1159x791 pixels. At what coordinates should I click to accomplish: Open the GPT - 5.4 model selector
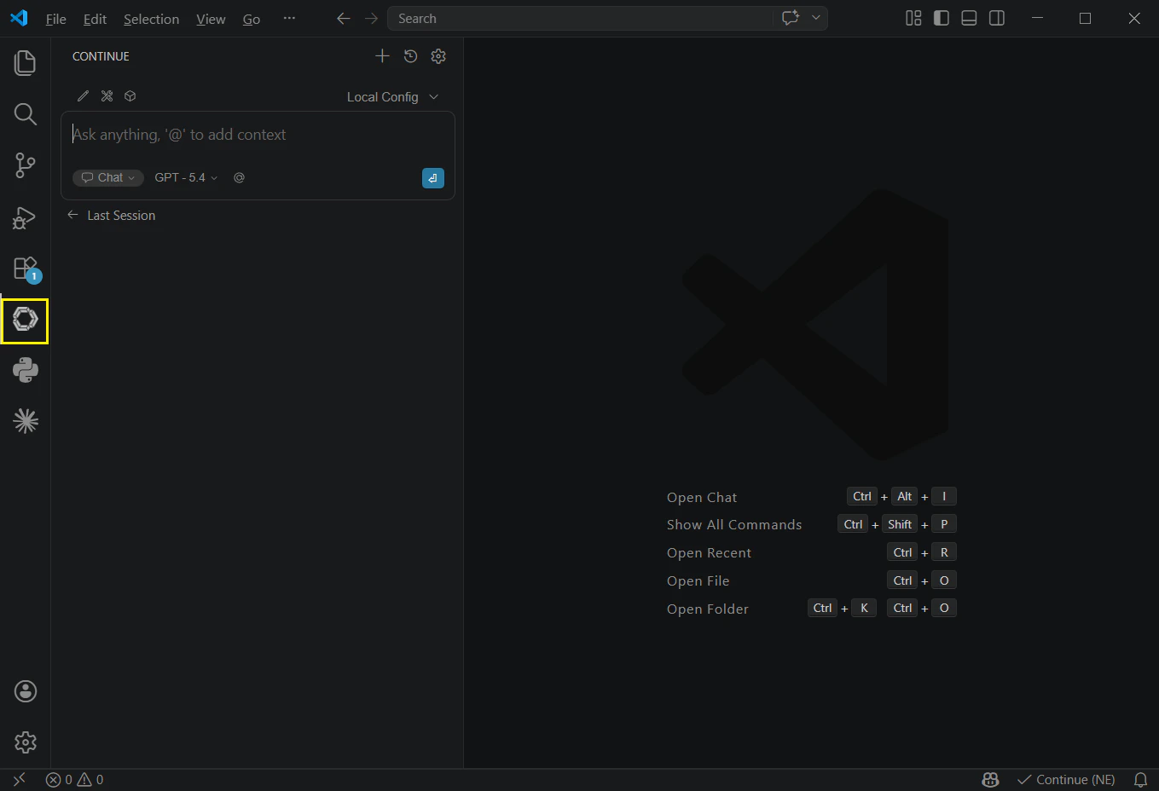[x=186, y=177]
